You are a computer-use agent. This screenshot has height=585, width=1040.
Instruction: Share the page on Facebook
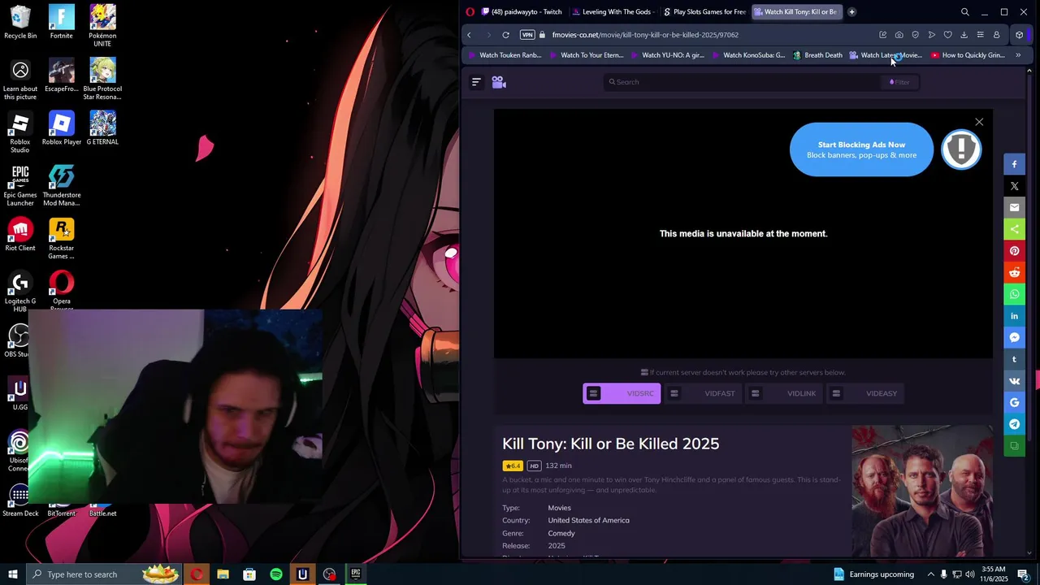click(1014, 164)
